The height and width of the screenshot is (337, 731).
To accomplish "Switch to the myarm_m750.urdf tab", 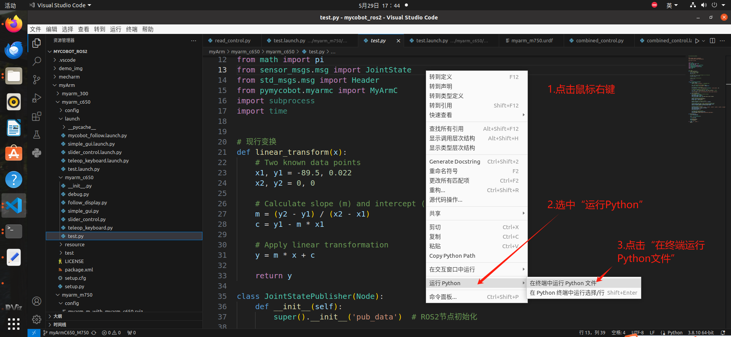I will 532,40.
